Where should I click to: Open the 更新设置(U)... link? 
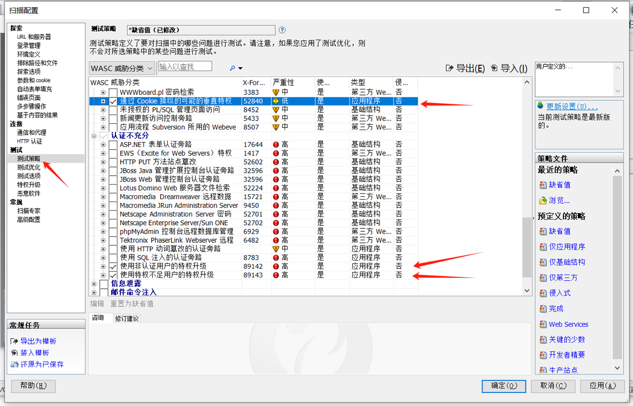pos(572,106)
